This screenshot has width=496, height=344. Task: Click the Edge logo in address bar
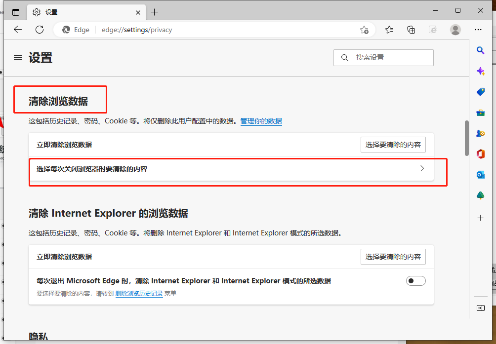[66, 30]
